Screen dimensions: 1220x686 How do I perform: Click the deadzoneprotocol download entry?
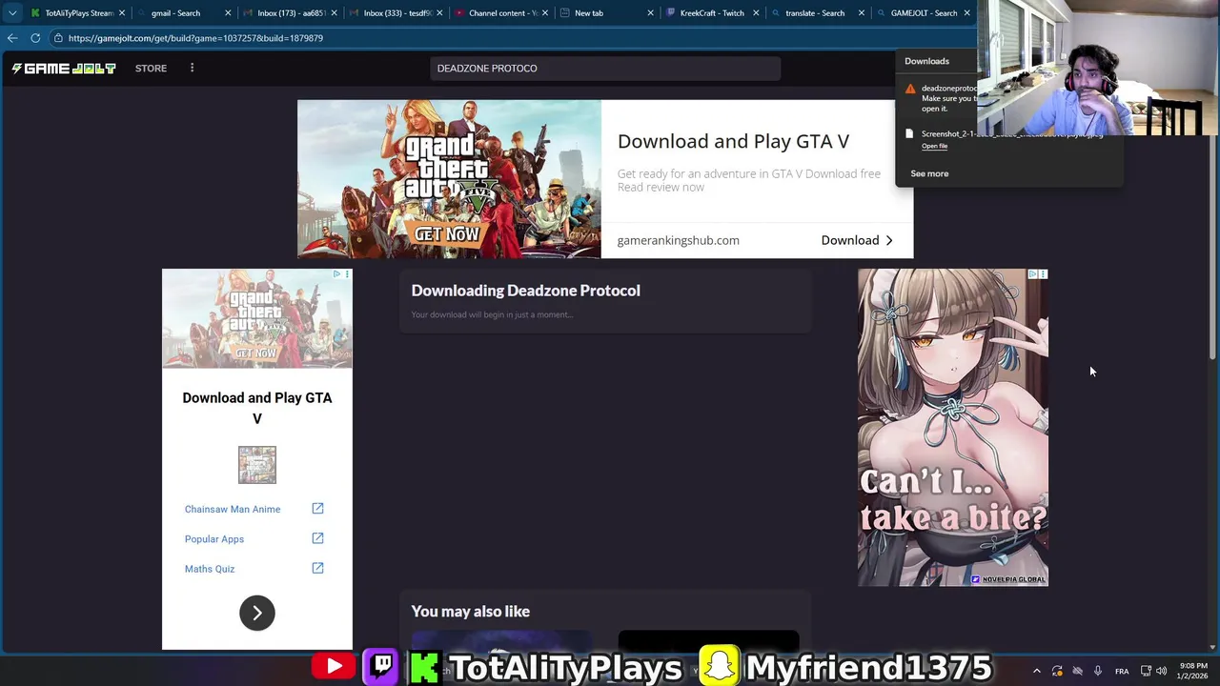pos(948,98)
